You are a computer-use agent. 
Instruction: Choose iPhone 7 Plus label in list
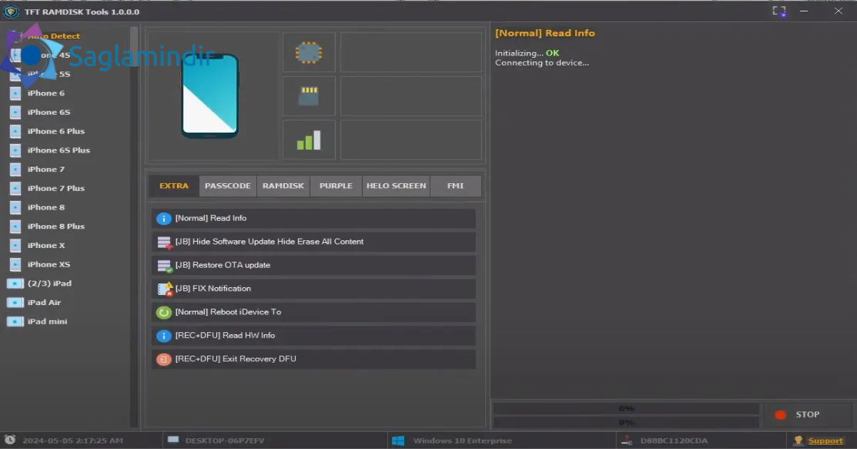(x=56, y=188)
